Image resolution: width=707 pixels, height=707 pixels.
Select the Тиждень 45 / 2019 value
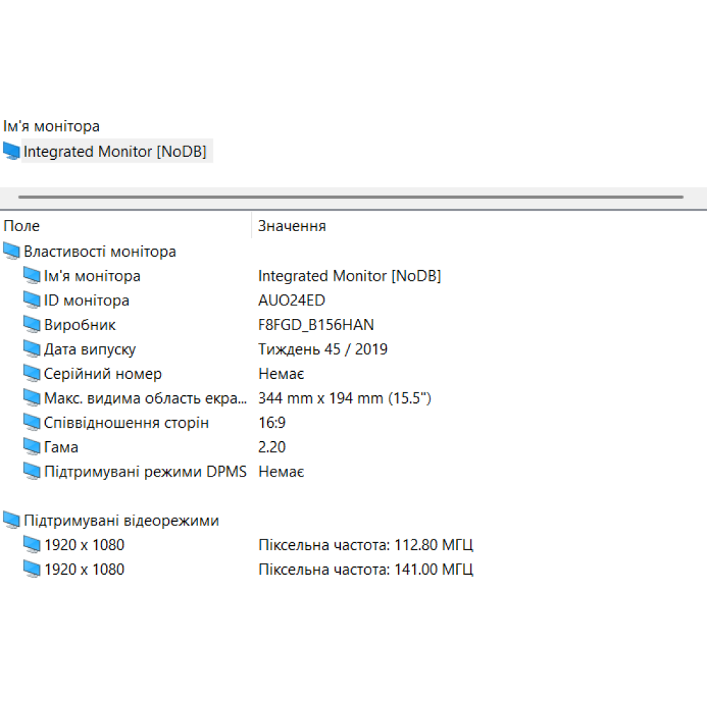click(x=323, y=349)
